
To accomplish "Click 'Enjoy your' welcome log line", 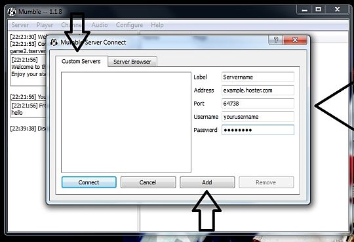I will click(x=28, y=74).
